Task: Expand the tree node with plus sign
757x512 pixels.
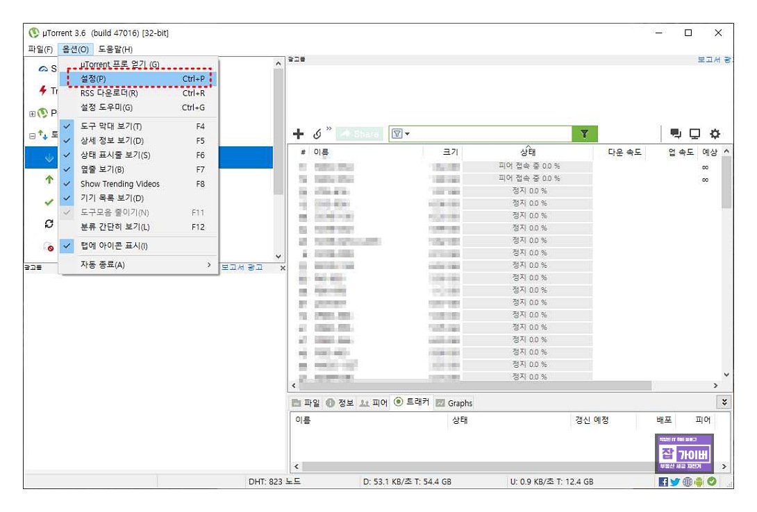Action: (33, 114)
